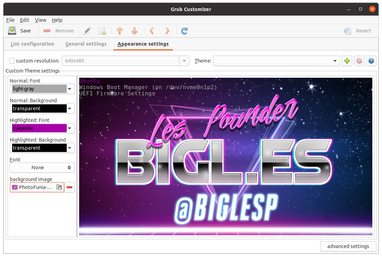The height and width of the screenshot is (257, 382).
Task: Click the orange right arrow icon
Action: pyautogui.click(x=167, y=31)
